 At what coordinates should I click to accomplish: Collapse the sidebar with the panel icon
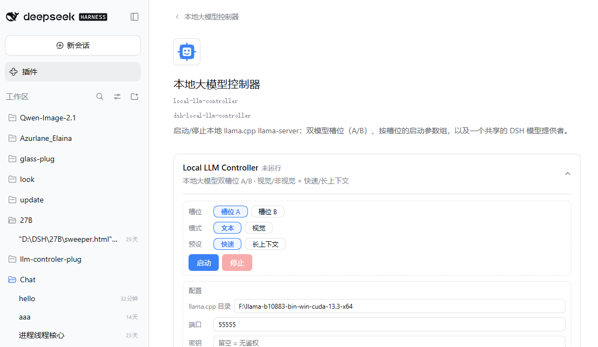click(135, 17)
